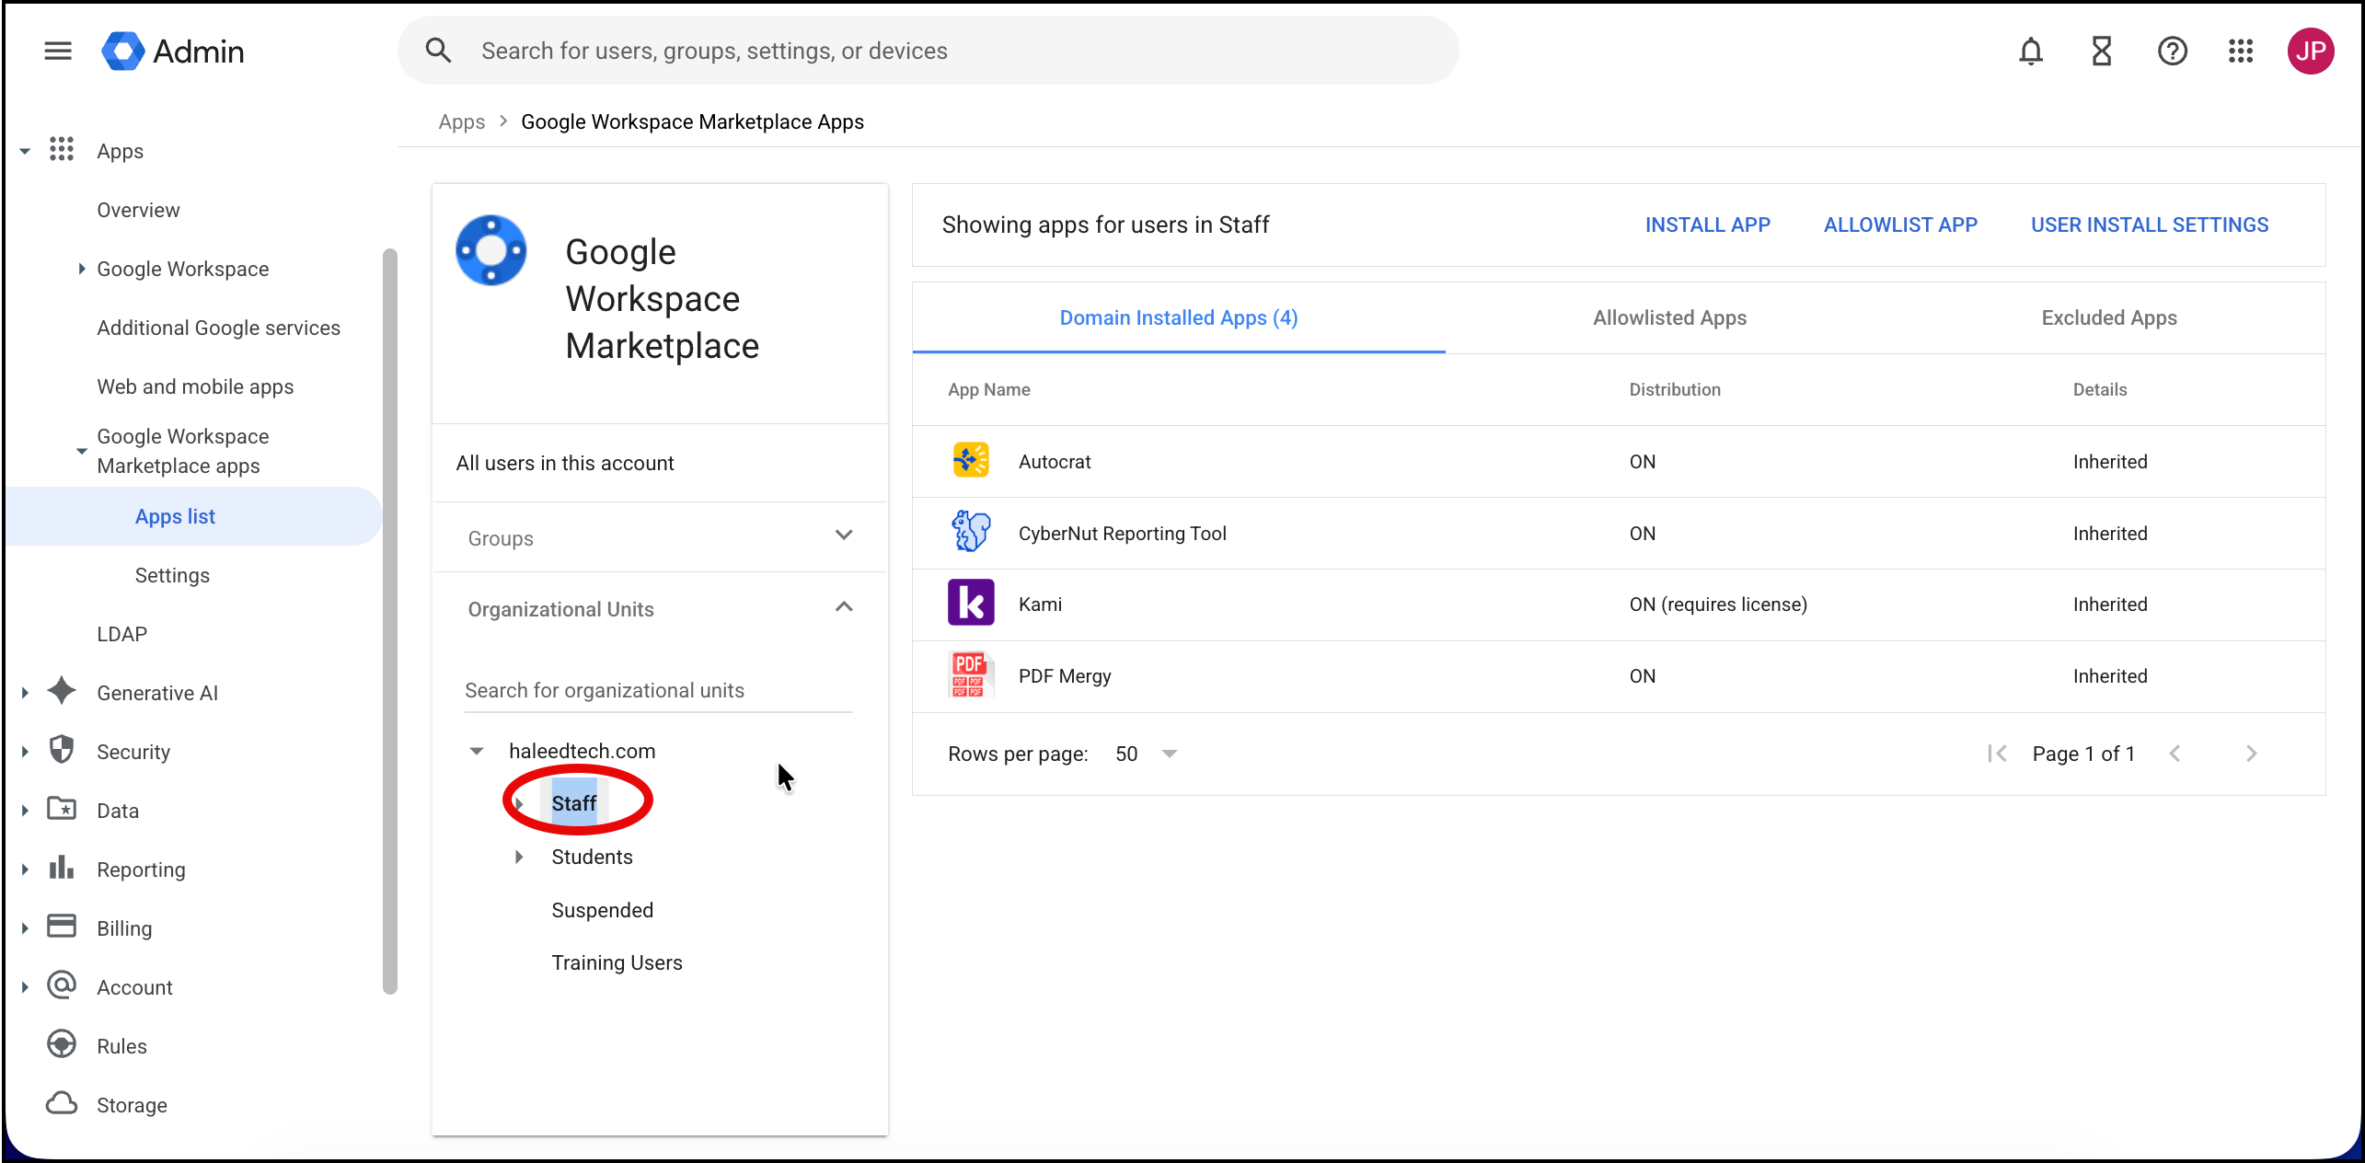This screenshot has height=1163, width=2365.
Task: Open LDAP in the sidebar
Action: (x=122, y=634)
